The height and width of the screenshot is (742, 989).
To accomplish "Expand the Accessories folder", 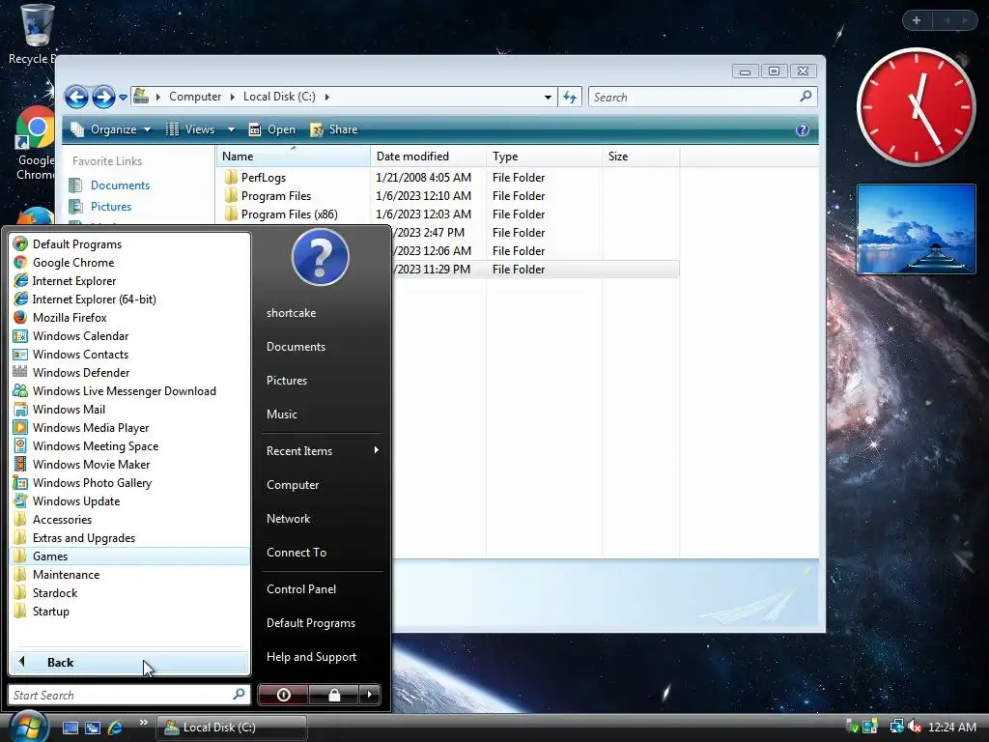I will pyautogui.click(x=130, y=519).
